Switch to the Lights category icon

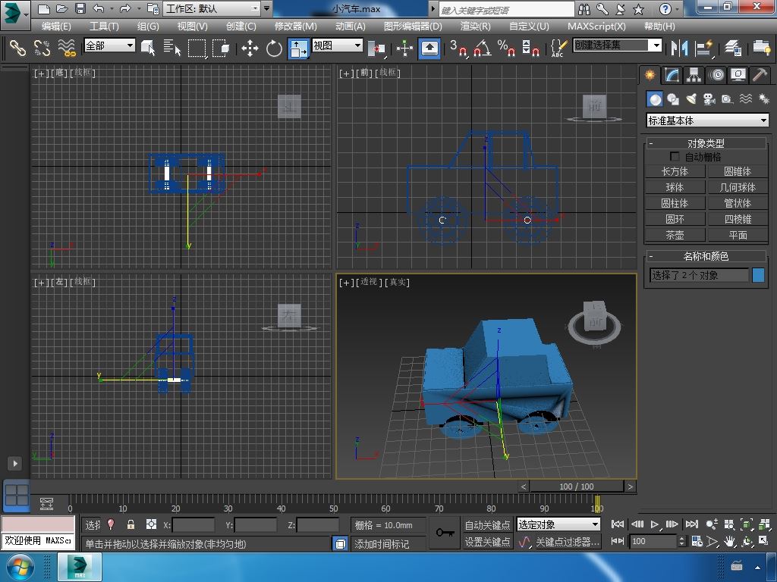(691, 99)
